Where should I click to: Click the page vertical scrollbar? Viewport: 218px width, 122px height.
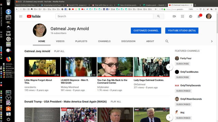[217, 23]
